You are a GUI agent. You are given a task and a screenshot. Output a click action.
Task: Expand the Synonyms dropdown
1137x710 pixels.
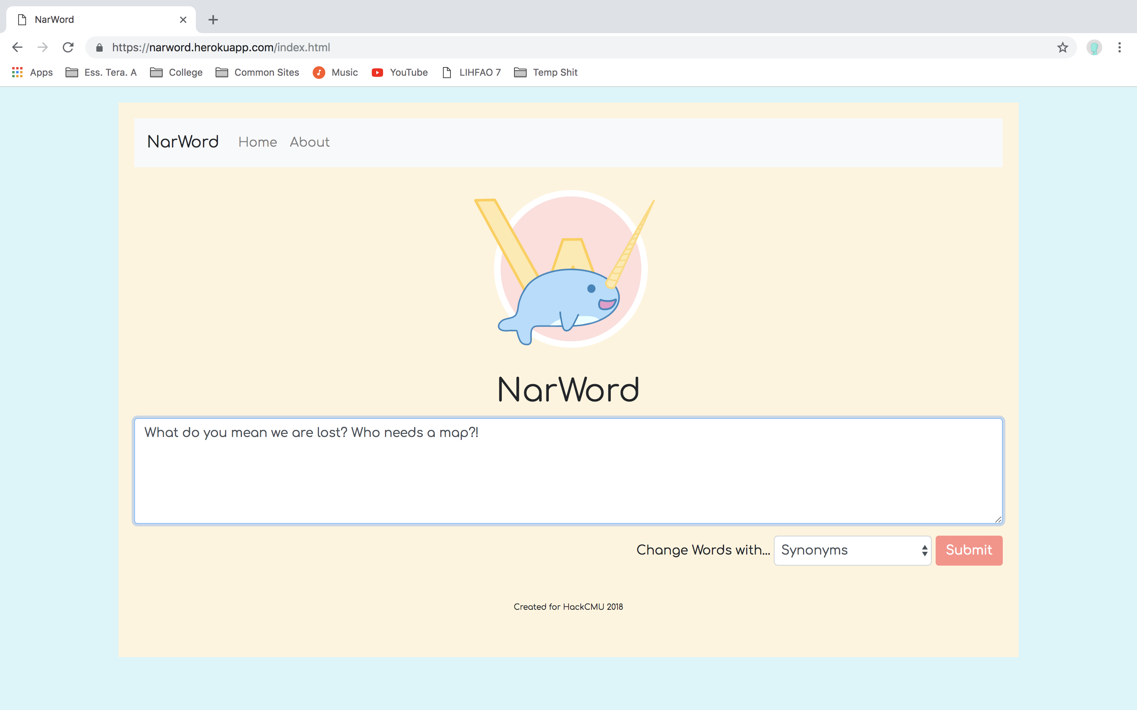pyautogui.click(x=852, y=550)
